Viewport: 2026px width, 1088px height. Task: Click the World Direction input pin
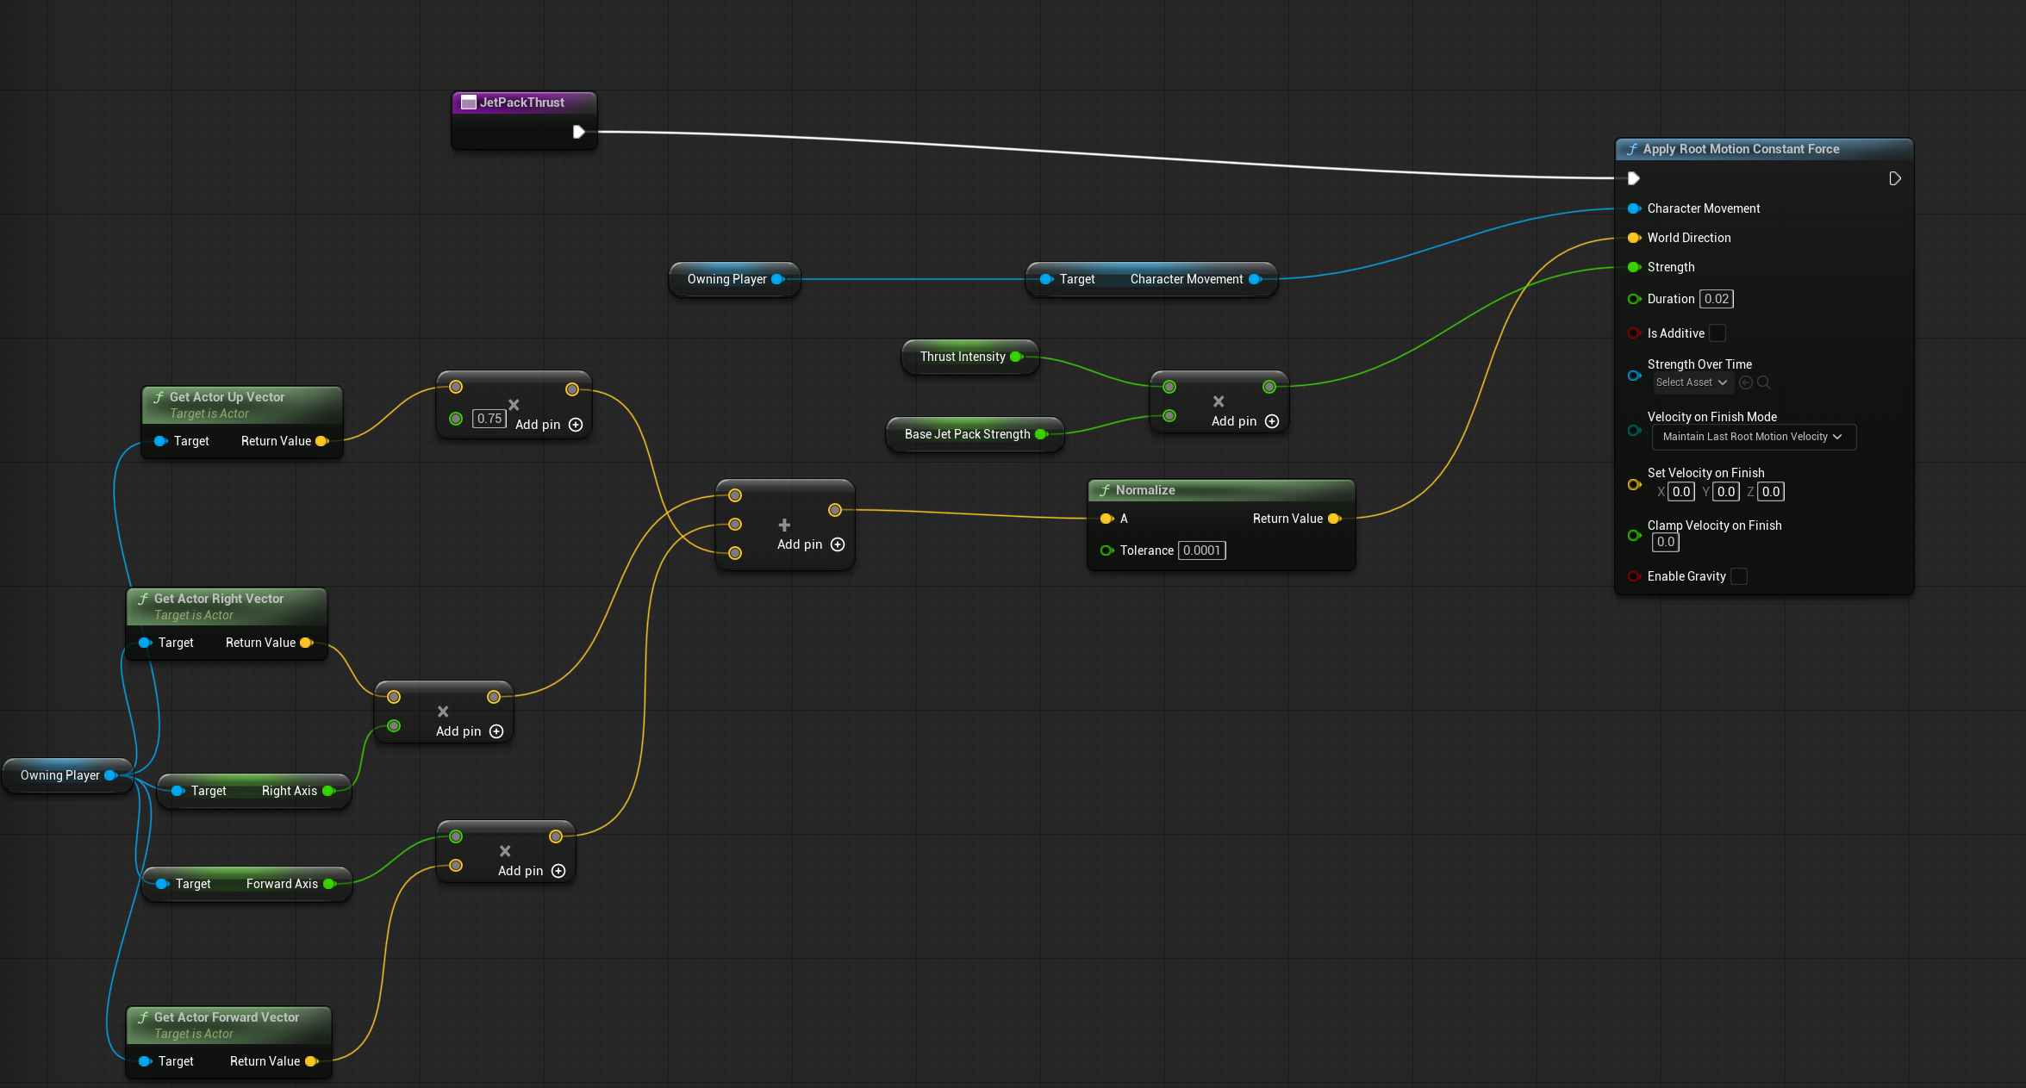tap(1633, 238)
